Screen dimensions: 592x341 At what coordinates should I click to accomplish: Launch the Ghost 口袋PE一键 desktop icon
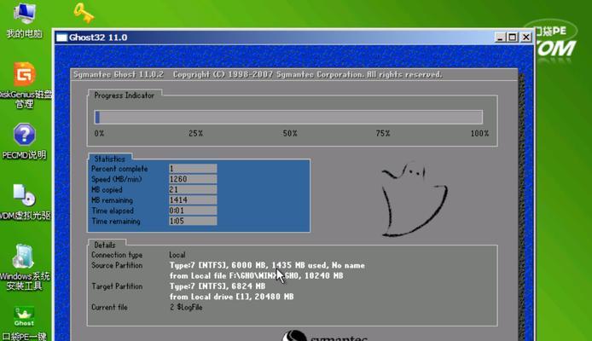coord(24,324)
